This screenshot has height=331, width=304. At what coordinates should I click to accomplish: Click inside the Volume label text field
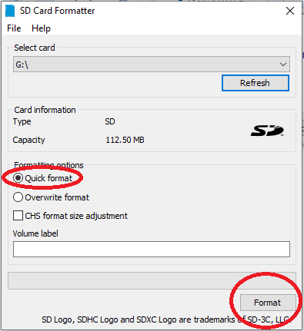(x=152, y=249)
